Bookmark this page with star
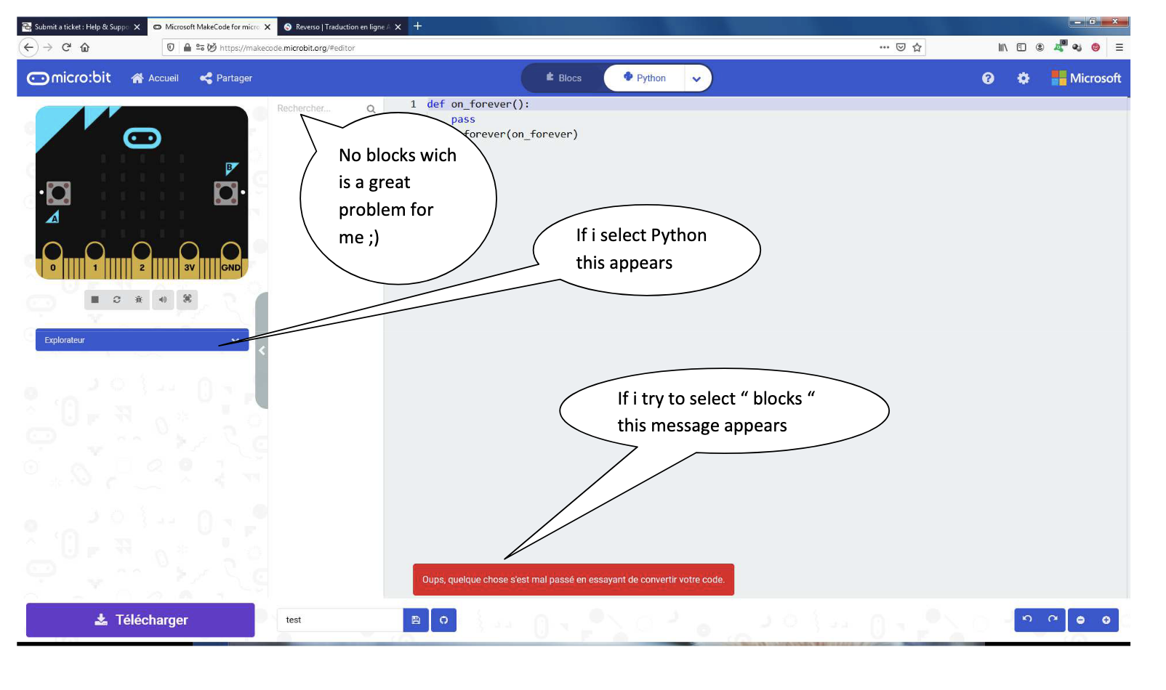The image size is (1166, 690). point(917,47)
